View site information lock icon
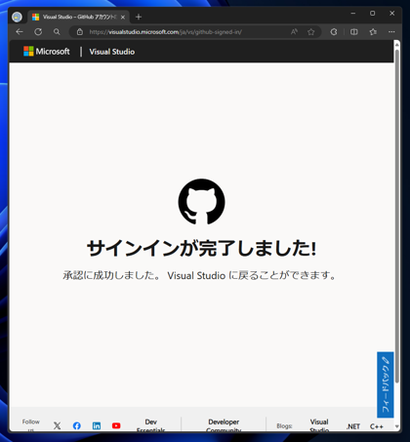The image size is (410, 442). click(80, 32)
